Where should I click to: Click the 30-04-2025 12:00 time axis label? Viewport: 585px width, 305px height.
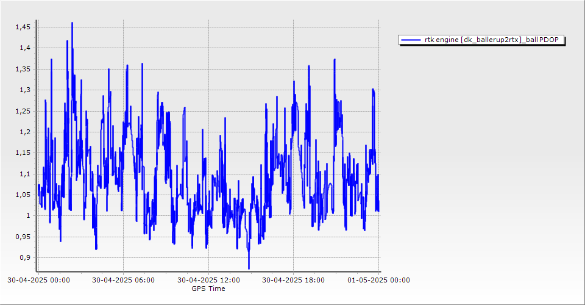208,280
